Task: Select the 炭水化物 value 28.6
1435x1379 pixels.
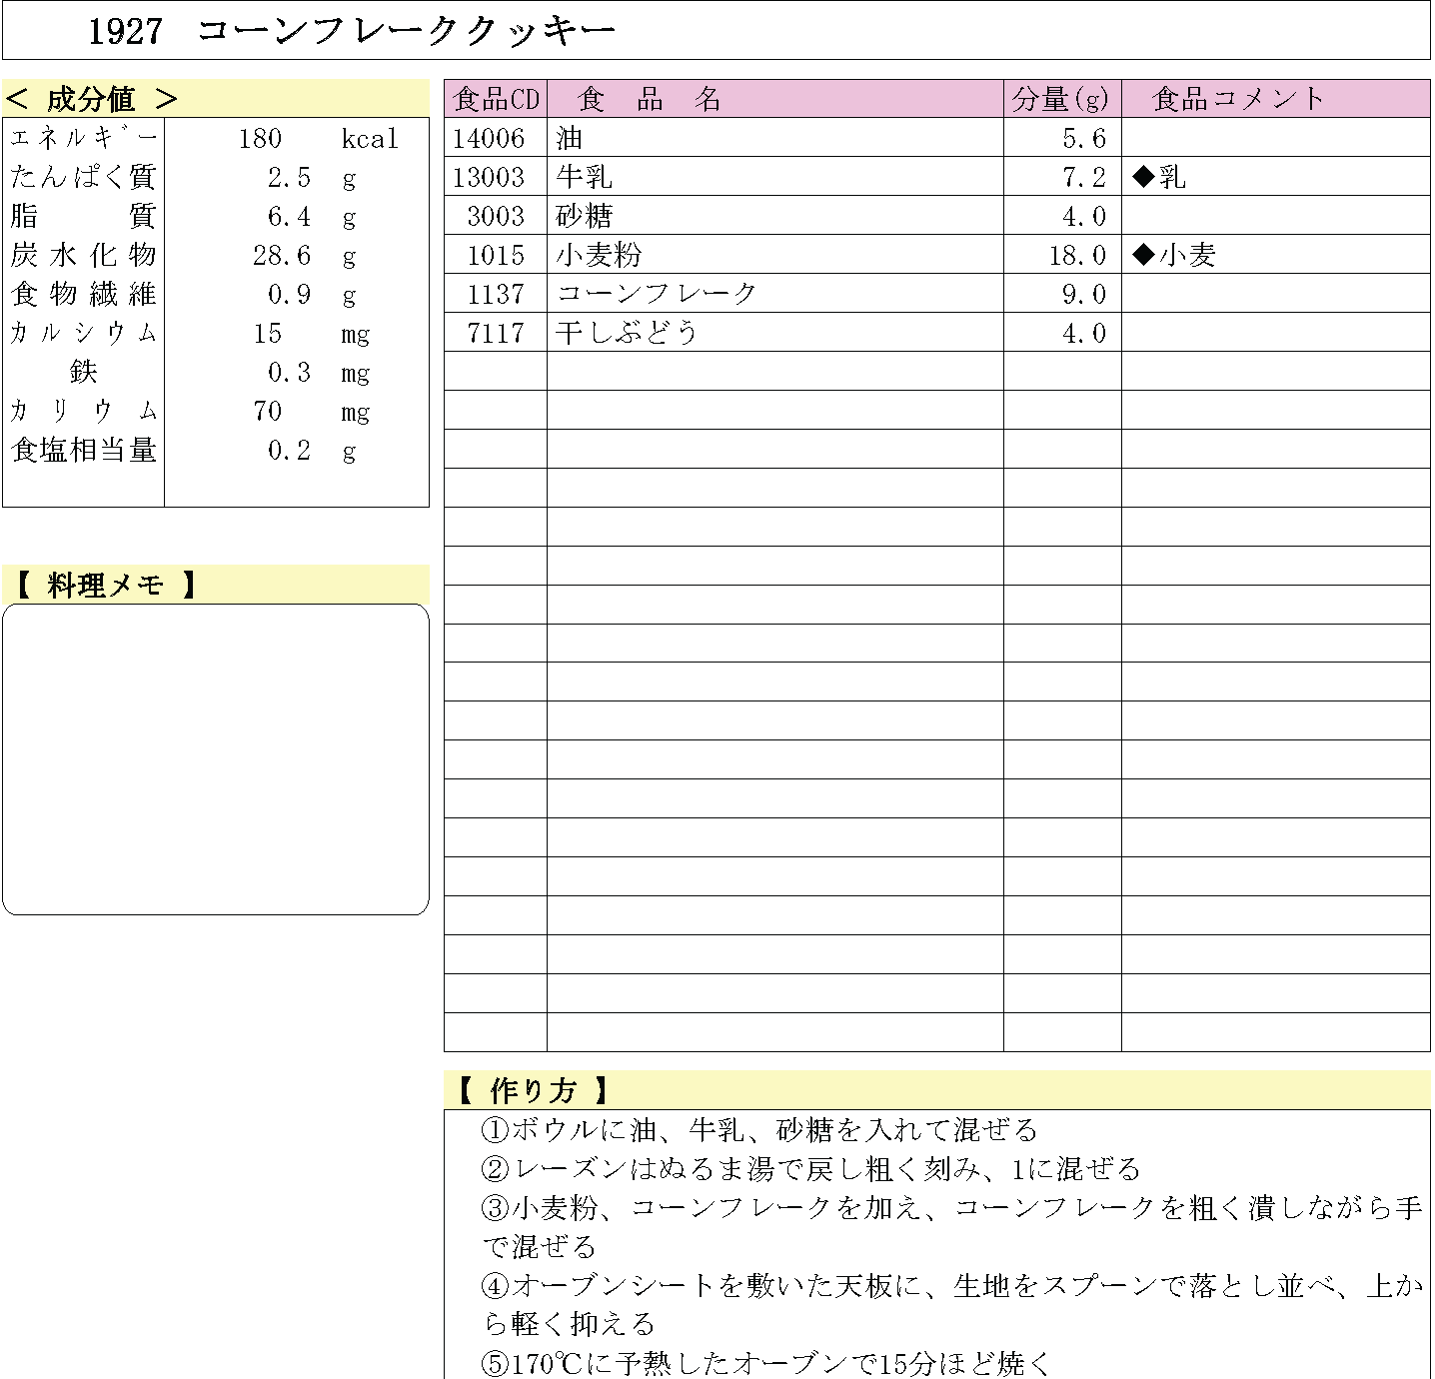Action: click(282, 255)
